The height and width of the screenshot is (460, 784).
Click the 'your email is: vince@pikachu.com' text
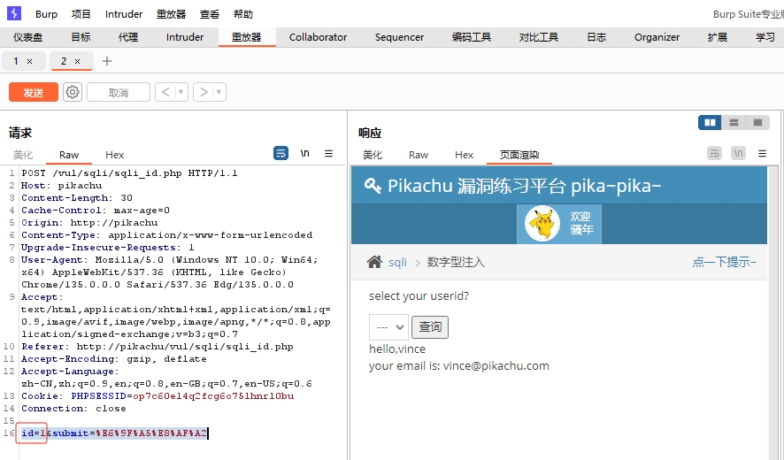(459, 366)
